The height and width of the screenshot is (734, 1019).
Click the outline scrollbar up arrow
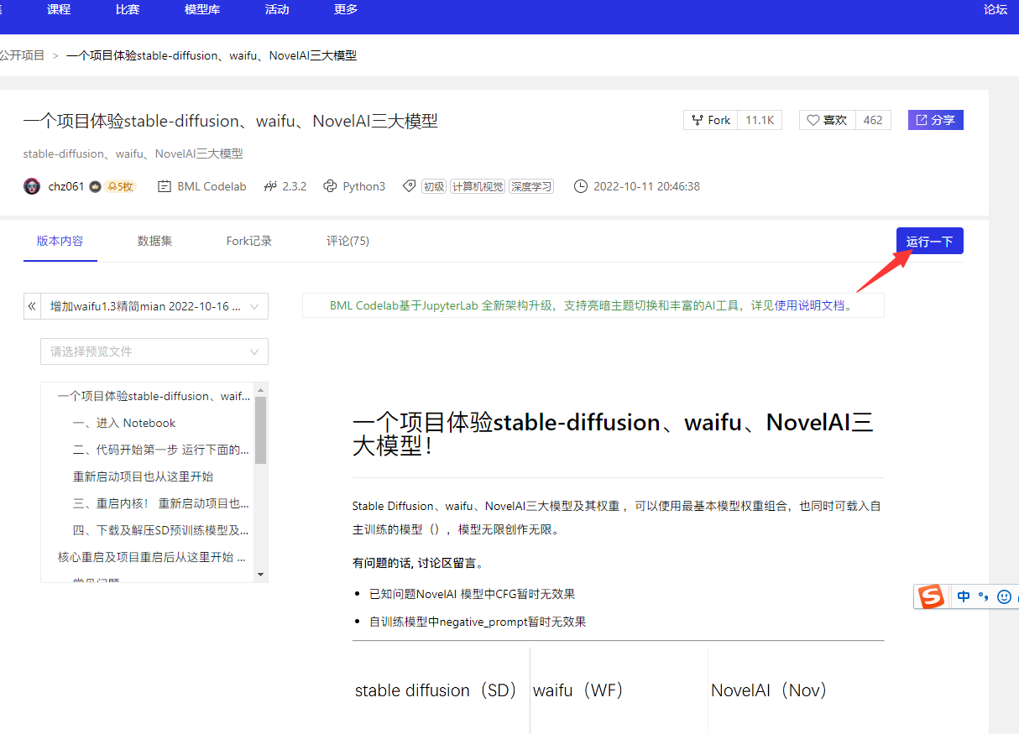pyautogui.click(x=260, y=390)
